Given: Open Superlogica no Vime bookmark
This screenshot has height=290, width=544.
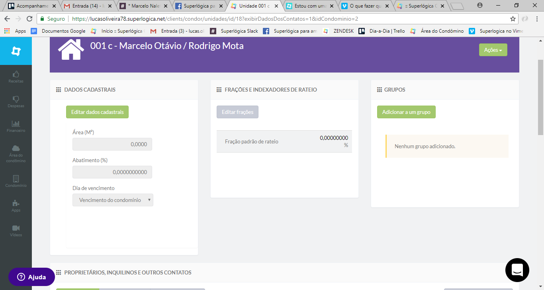Looking at the screenshot, I should pos(497,31).
